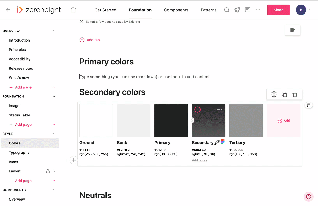
Task: Open the Principles page
Action: coord(17,50)
